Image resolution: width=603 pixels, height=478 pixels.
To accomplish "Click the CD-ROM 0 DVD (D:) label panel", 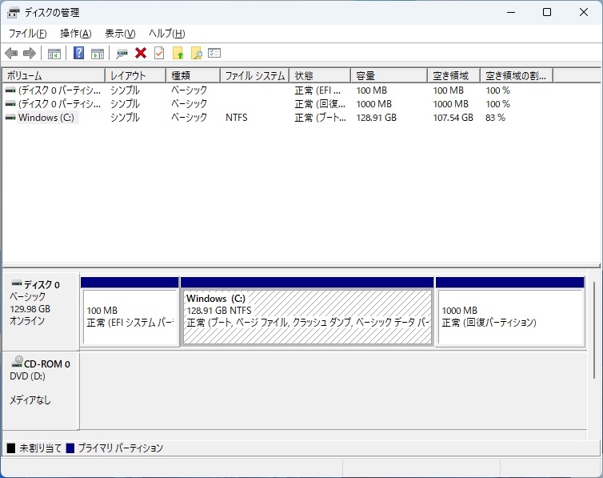I will click(41, 390).
